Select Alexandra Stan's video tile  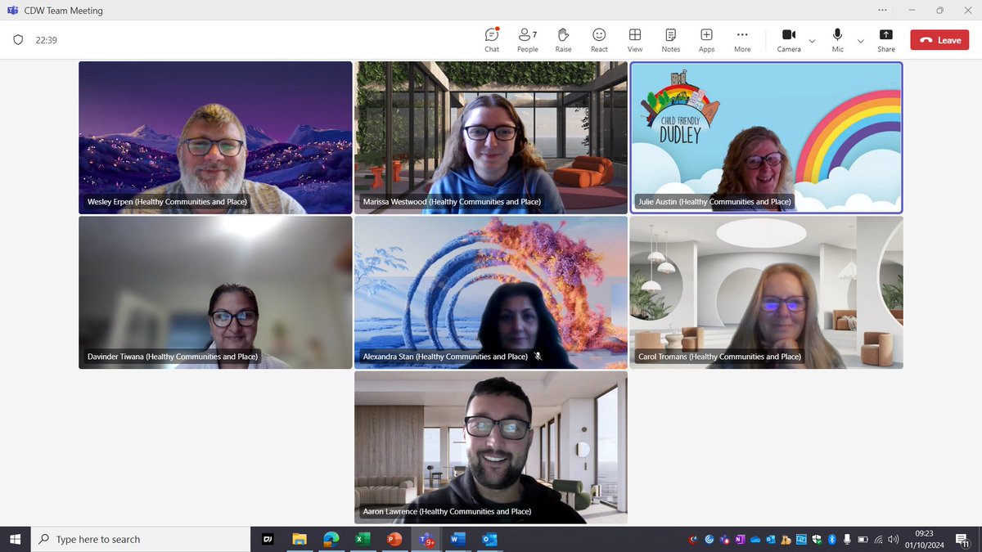point(491,293)
